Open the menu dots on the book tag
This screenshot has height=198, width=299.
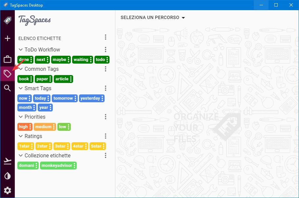(x=31, y=79)
